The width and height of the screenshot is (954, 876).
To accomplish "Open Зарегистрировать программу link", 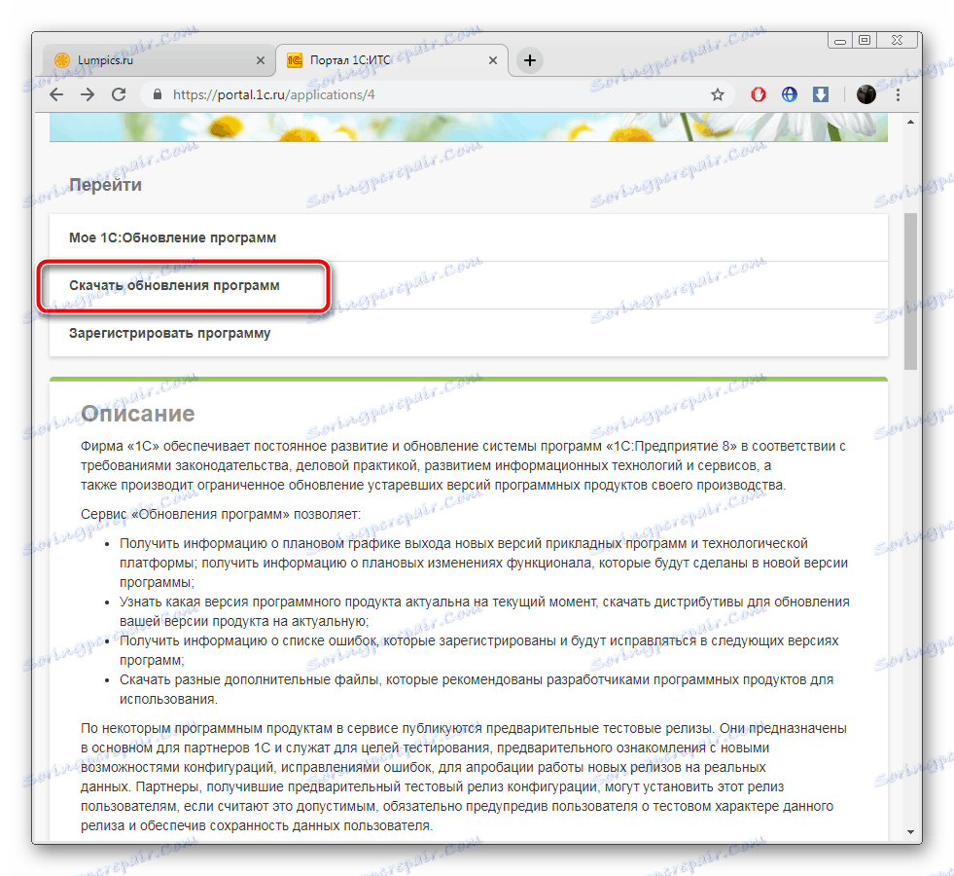I will (170, 333).
